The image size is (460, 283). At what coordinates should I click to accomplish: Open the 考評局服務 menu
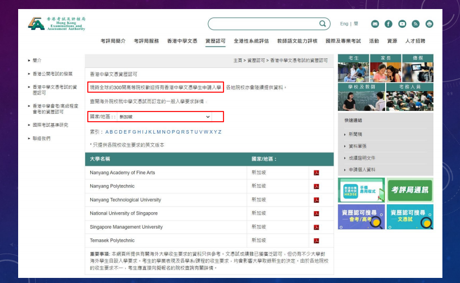146,41
